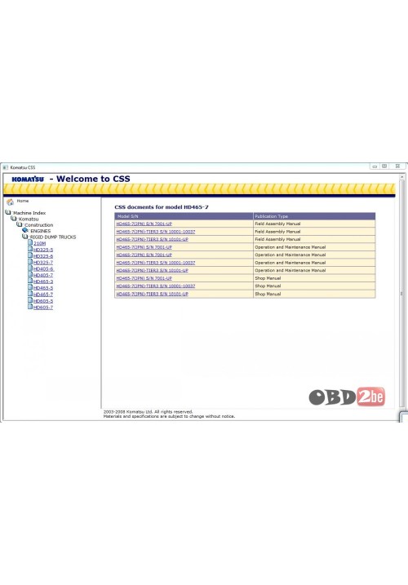Open the 210M model link
The image size is (408, 585).
(39, 243)
